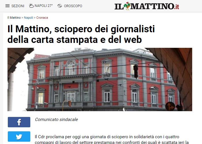The image size is (202, 144).
Task: Open the Napoli breadcrumb link
Action: [29, 18]
